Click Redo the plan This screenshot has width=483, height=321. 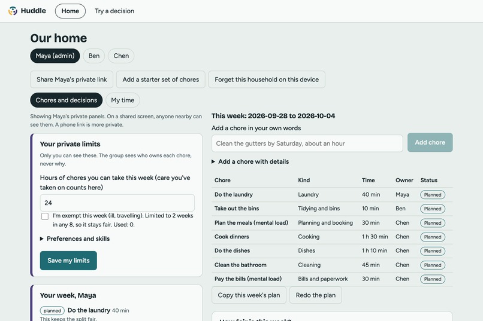pyautogui.click(x=316, y=295)
